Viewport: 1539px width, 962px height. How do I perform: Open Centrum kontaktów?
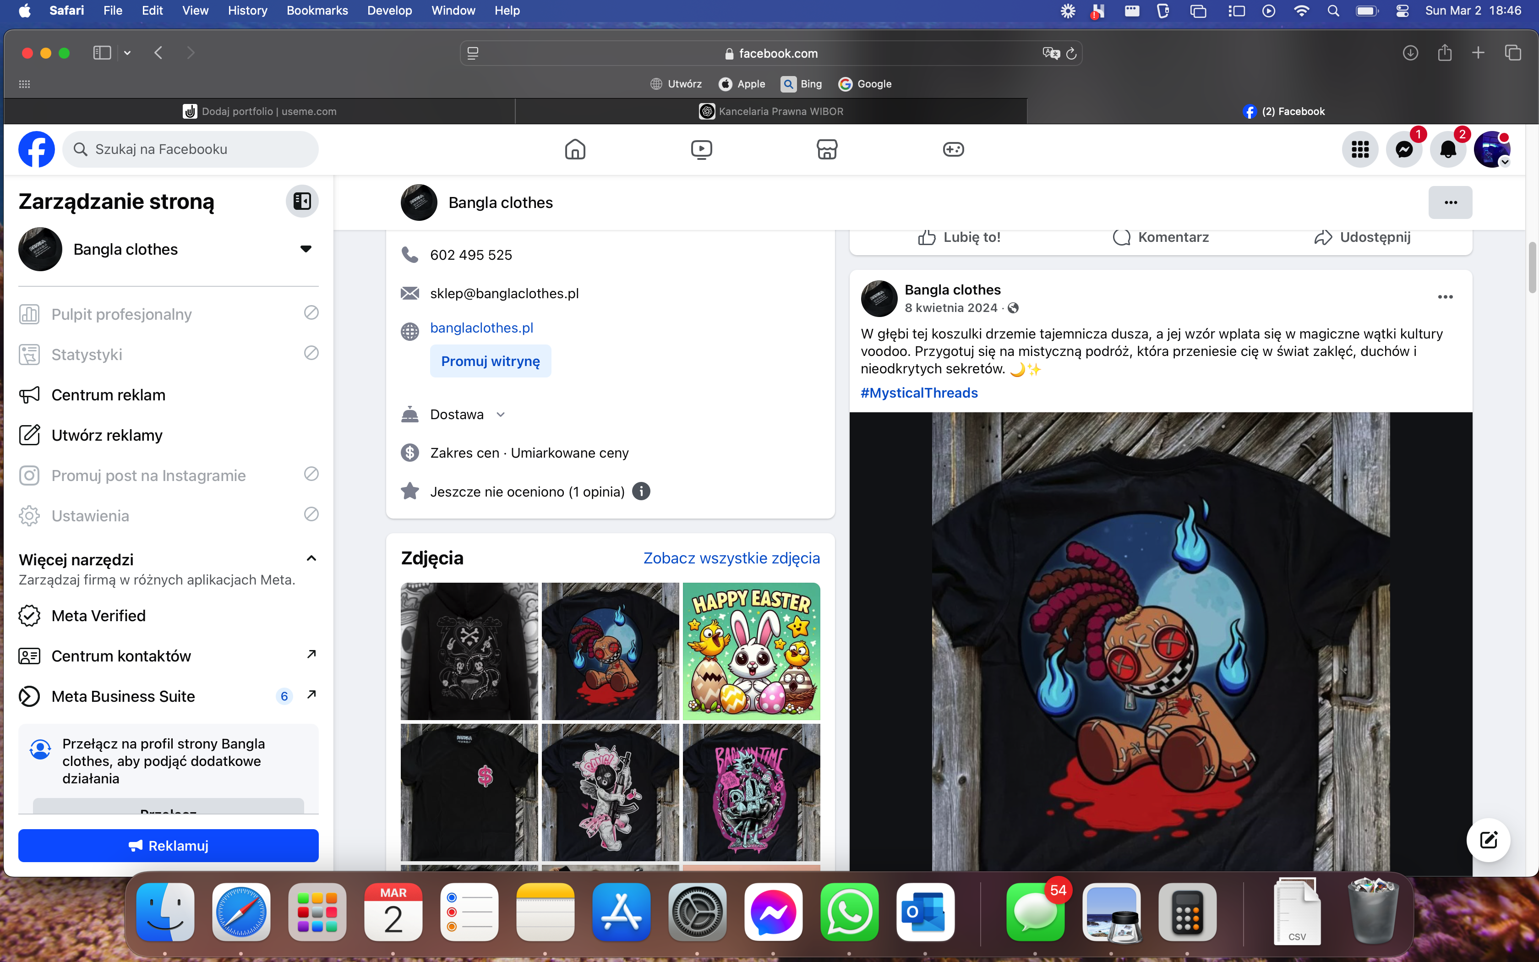pyautogui.click(x=169, y=656)
